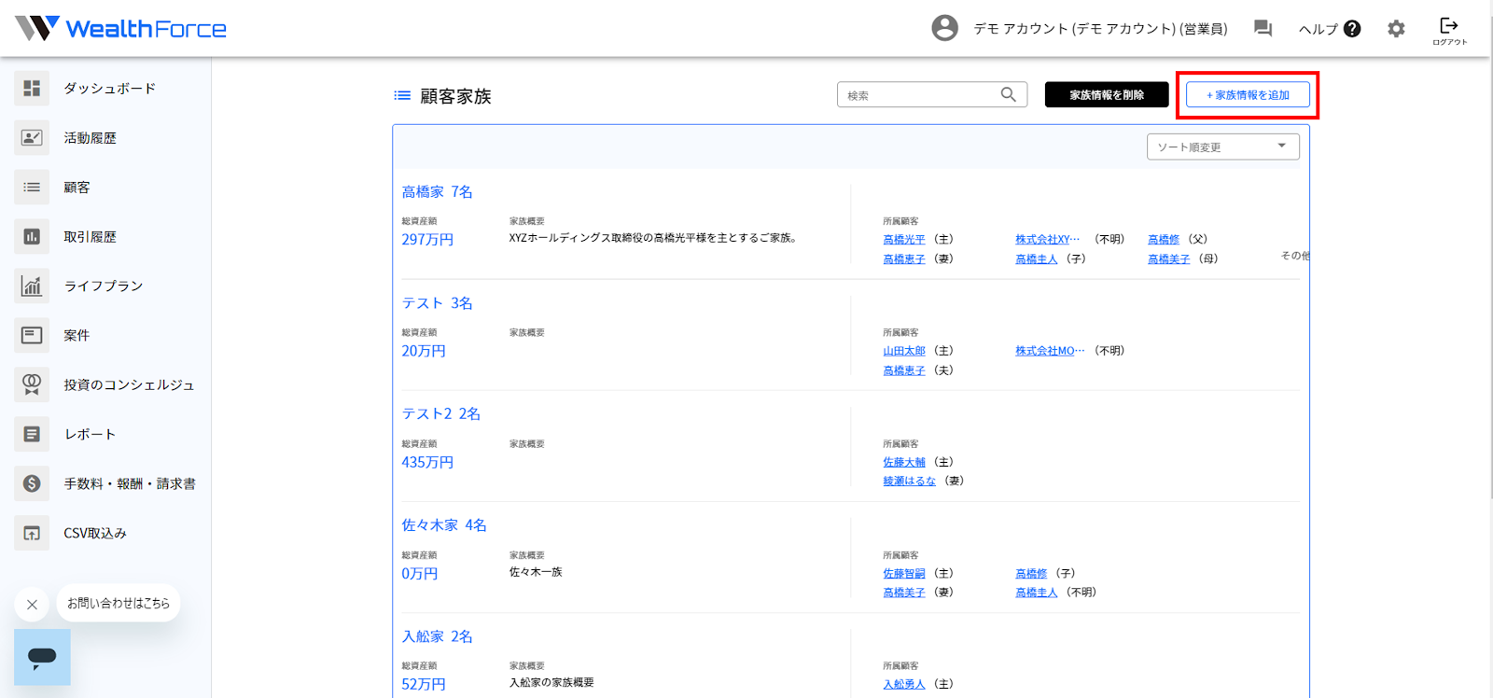Screen dimensions: 1493x698
Task: Open 株式会社MO… customer link
Action: 1050,351
